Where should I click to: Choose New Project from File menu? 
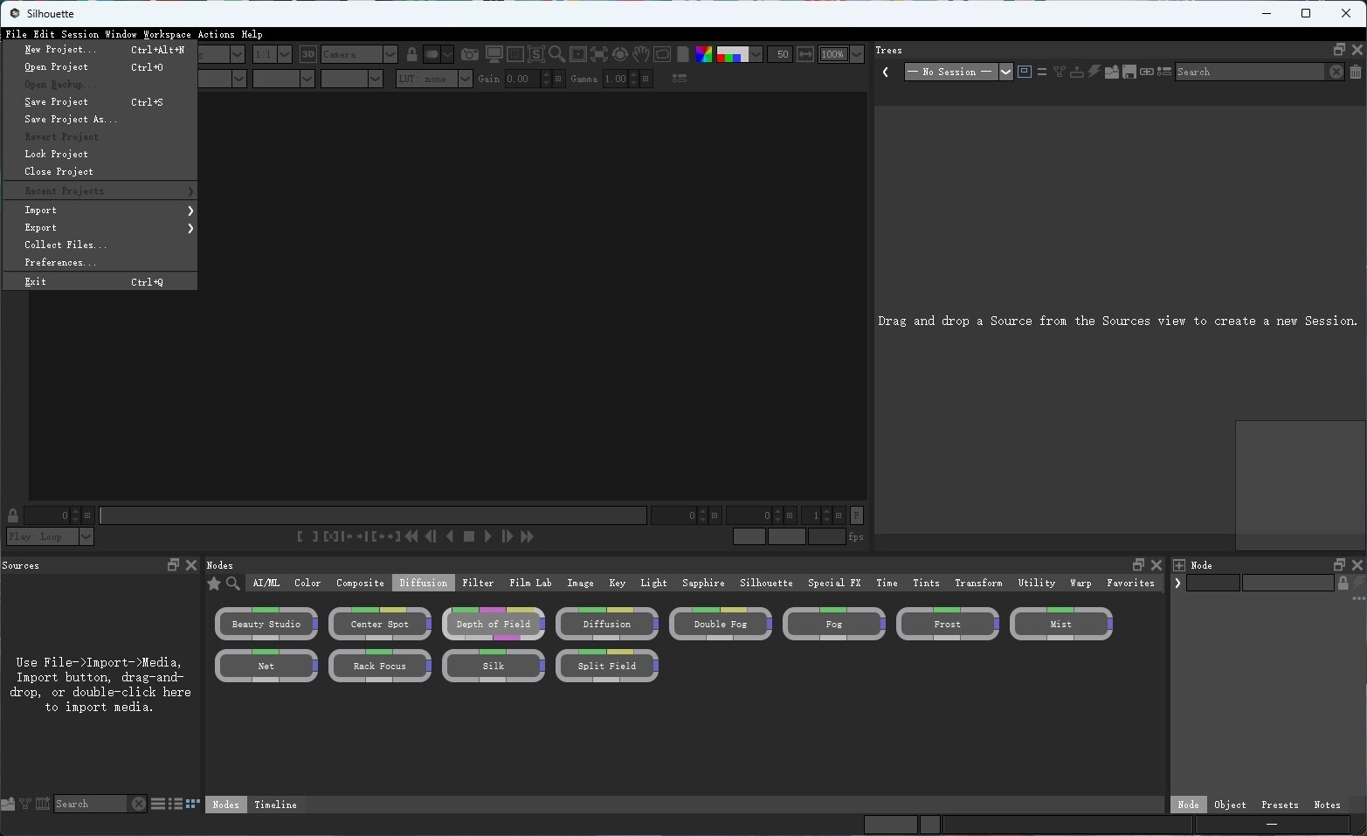[100, 50]
